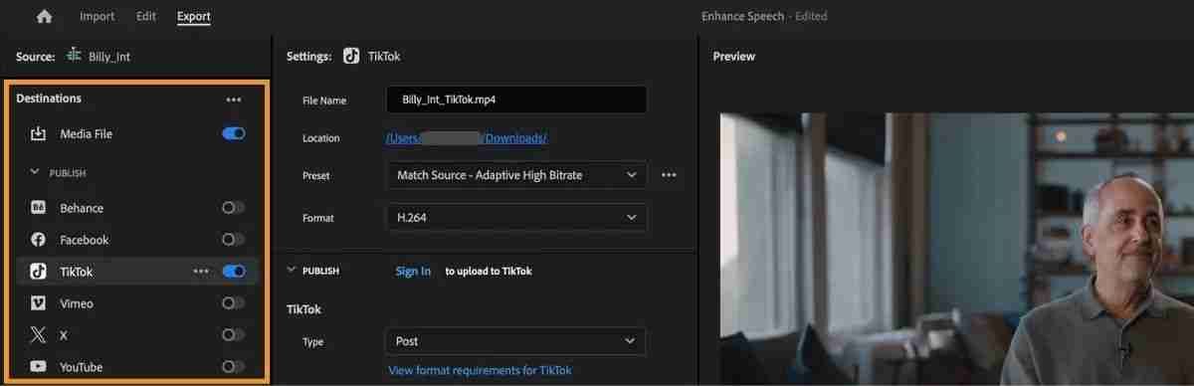The height and width of the screenshot is (386, 1194).
Task: Enable the YouTube destination toggle
Action: tap(234, 367)
